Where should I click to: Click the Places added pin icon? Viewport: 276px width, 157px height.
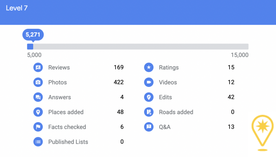click(38, 112)
